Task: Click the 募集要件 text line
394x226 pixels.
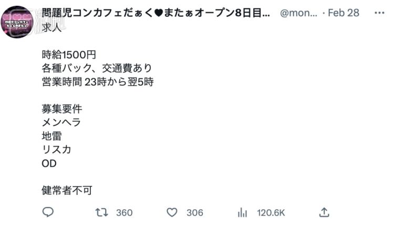Action: (62, 109)
